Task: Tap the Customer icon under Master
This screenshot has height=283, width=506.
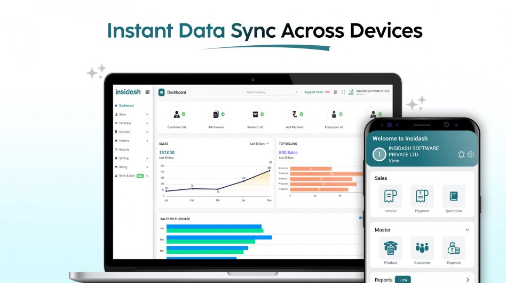Action: tap(422, 248)
